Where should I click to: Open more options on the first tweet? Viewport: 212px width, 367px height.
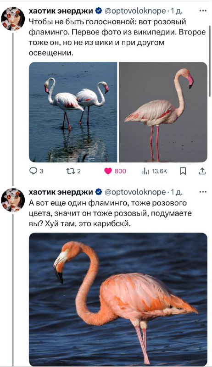tap(203, 11)
